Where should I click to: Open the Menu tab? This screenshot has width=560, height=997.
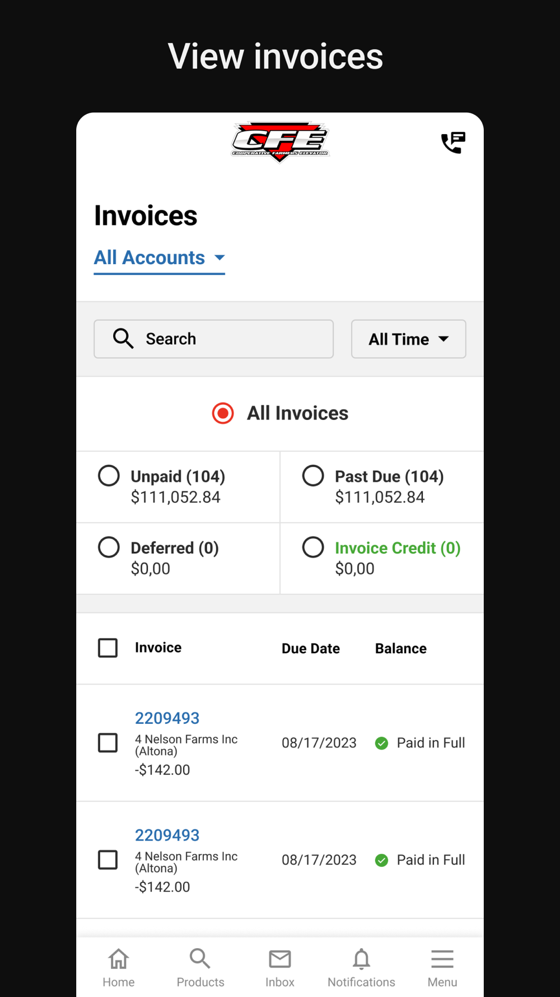coord(442,968)
